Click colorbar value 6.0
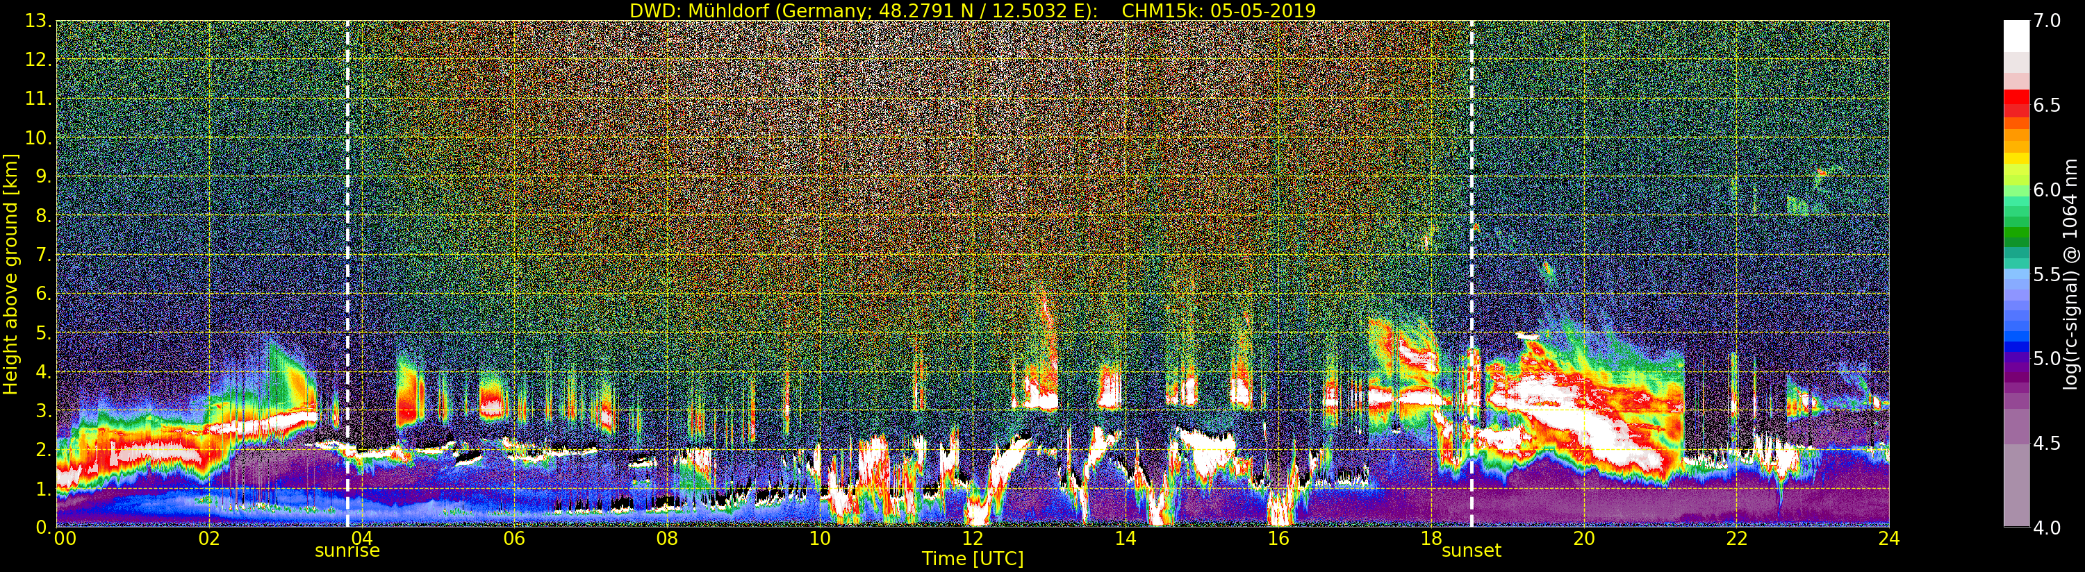Image resolution: width=2085 pixels, height=572 pixels. (x=2047, y=190)
